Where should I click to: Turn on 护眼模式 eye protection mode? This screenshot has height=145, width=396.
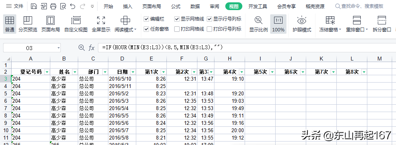[x=302, y=24]
